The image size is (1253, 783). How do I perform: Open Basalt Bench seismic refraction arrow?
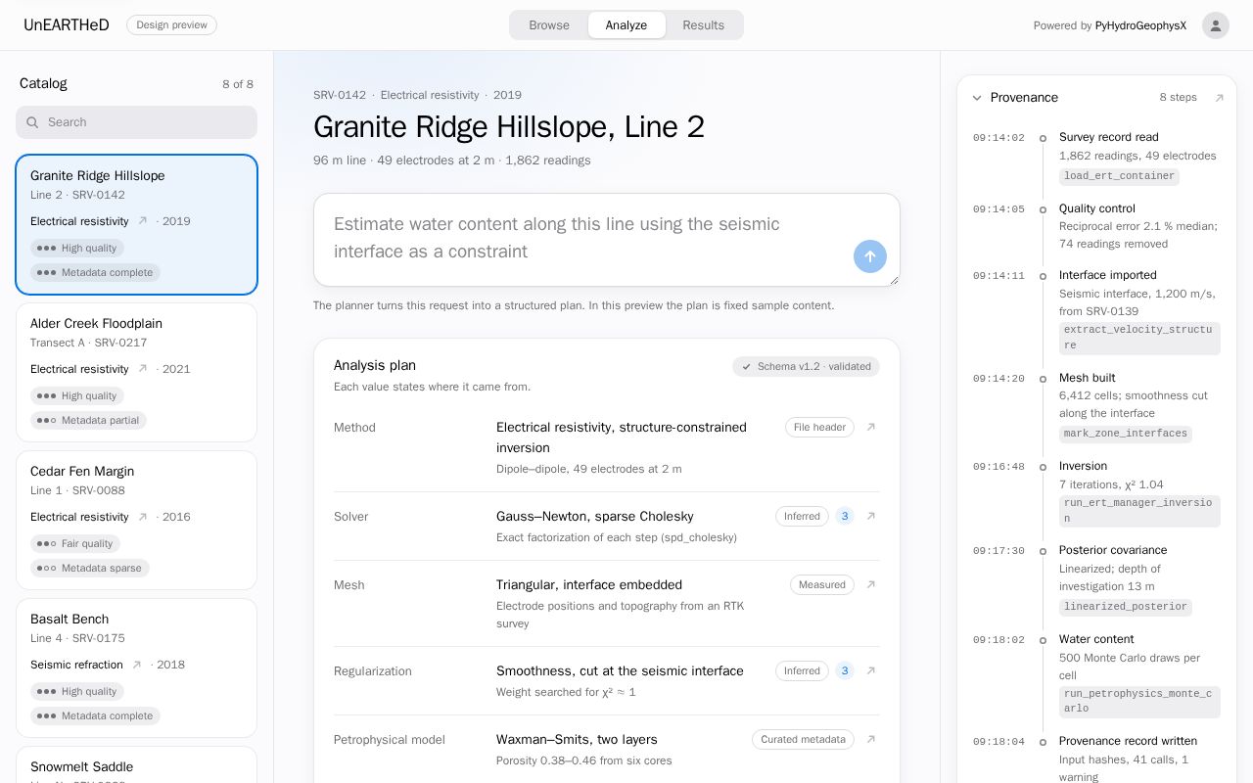136,665
